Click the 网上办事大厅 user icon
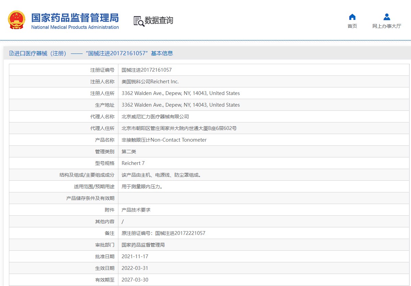 (387, 17)
